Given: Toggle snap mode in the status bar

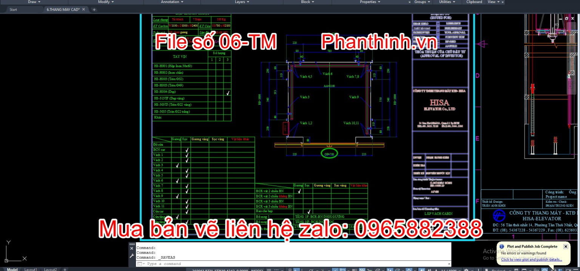Looking at the screenshot, I should point(276,269).
